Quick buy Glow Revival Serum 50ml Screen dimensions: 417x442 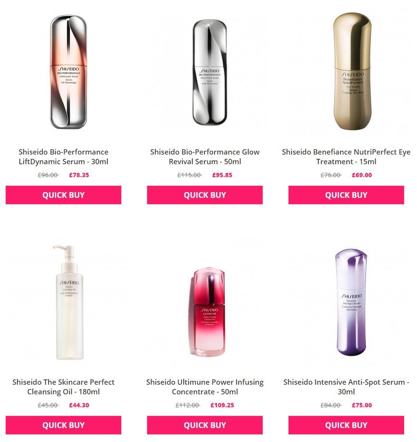click(205, 195)
